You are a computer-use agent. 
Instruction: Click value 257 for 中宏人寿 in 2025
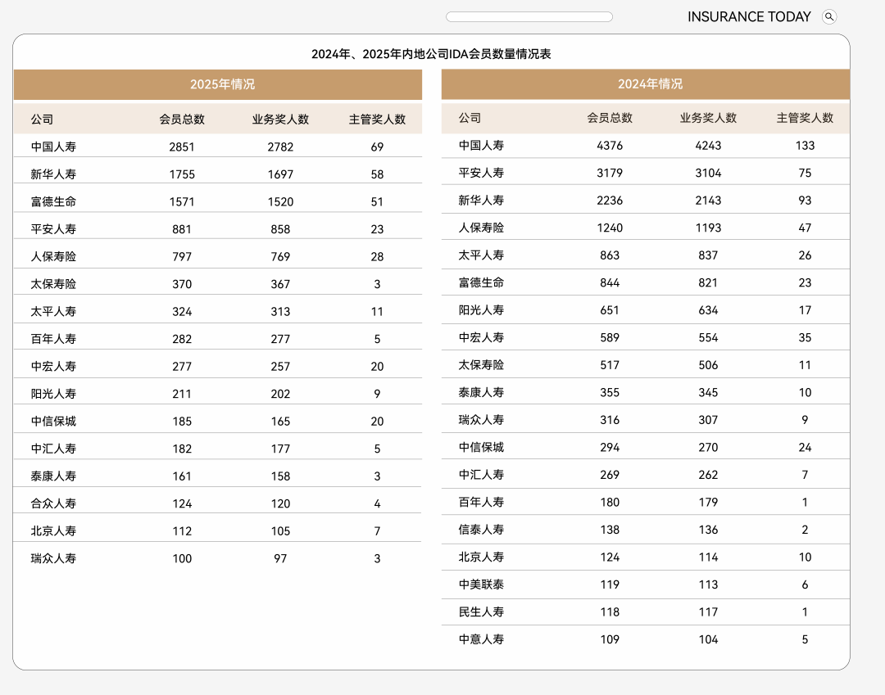pos(280,367)
